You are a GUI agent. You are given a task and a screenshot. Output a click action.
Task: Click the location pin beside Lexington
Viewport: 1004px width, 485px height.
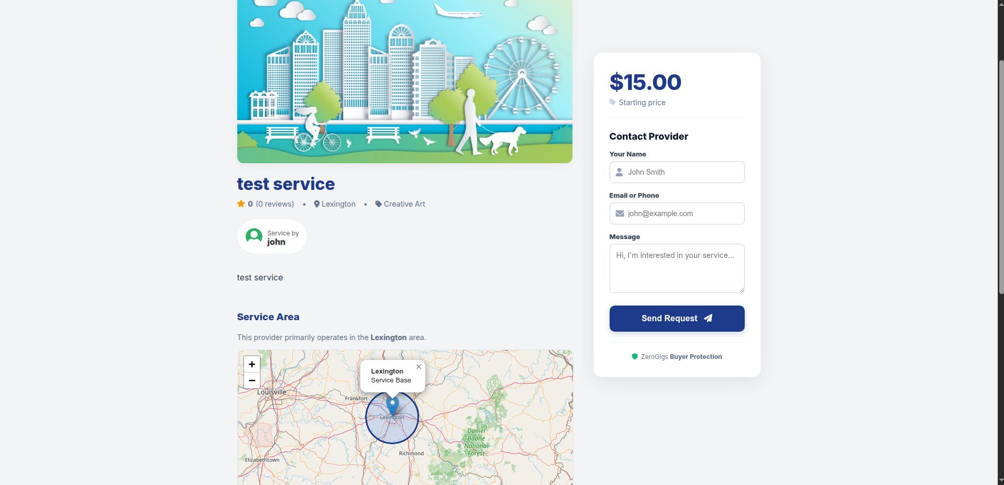pyautogui.click(x=316, y=204)
